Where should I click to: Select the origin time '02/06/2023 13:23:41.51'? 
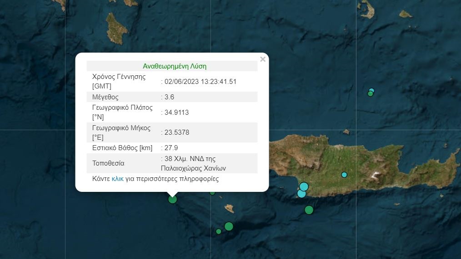(200, 82)
